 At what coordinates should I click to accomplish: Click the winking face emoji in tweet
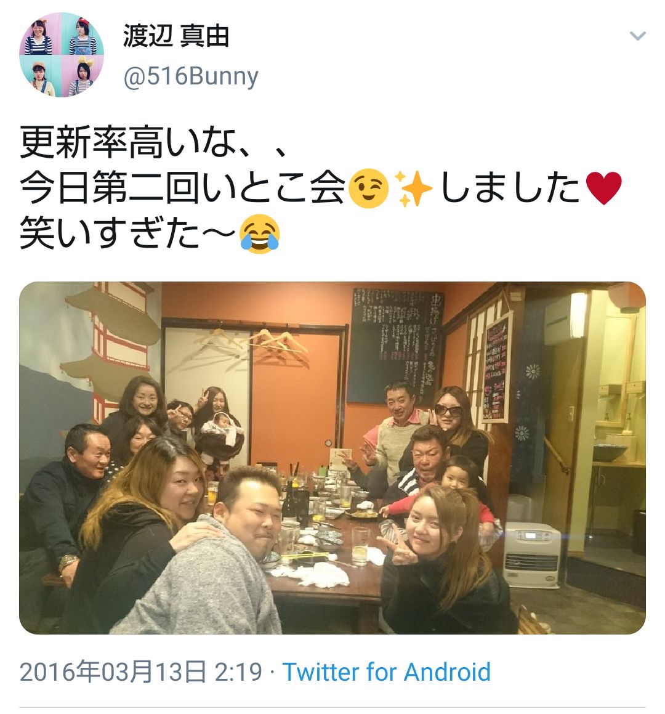point(368,188)
